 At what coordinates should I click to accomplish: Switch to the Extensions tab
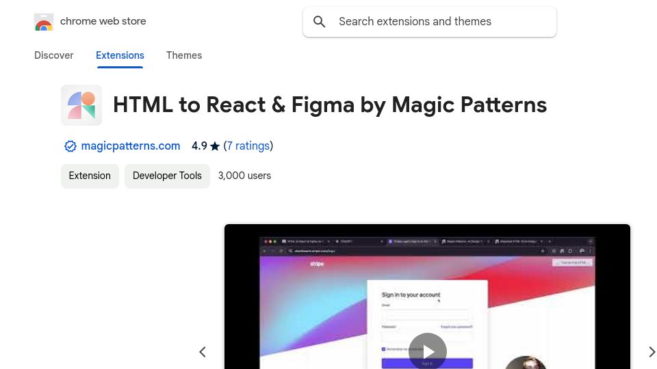(120, 55)
